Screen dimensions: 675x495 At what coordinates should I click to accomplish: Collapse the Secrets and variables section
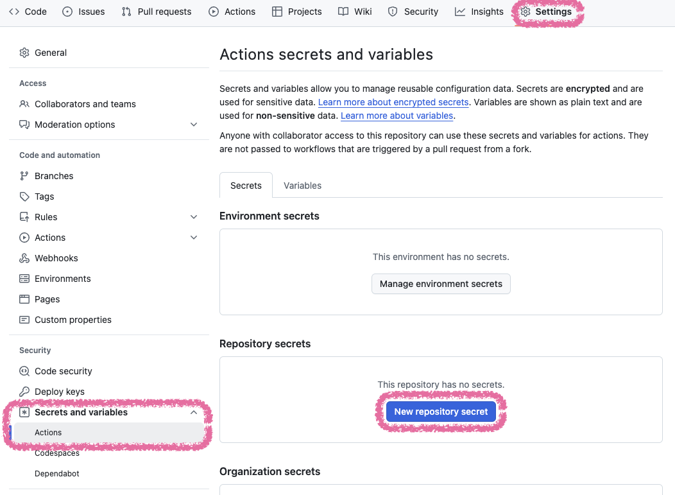click(194, 412)
